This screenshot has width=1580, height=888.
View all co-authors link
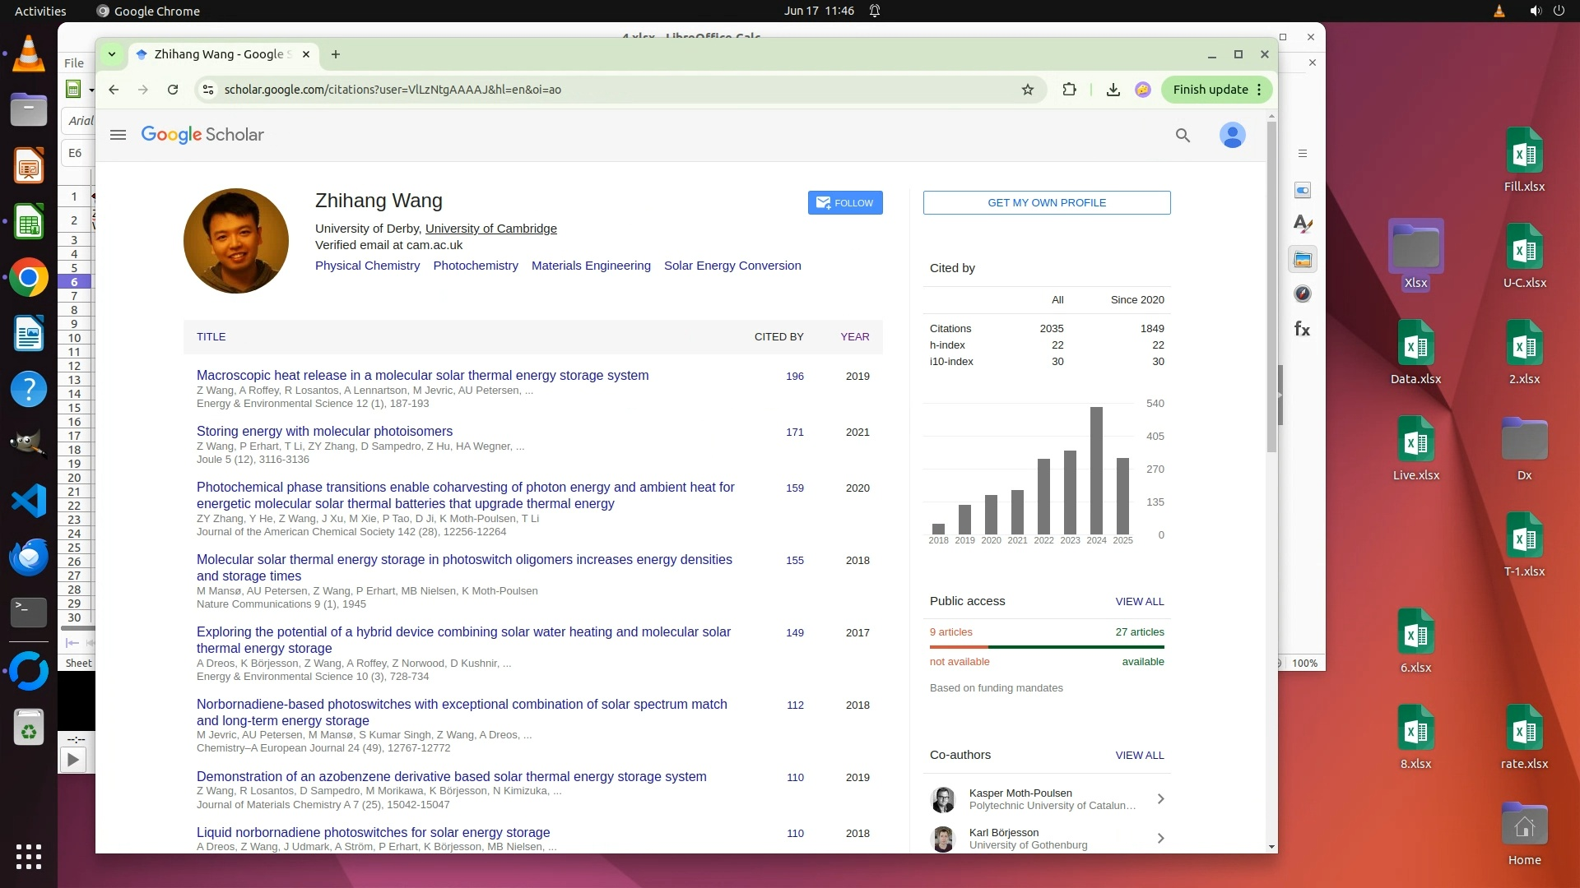1139,756
